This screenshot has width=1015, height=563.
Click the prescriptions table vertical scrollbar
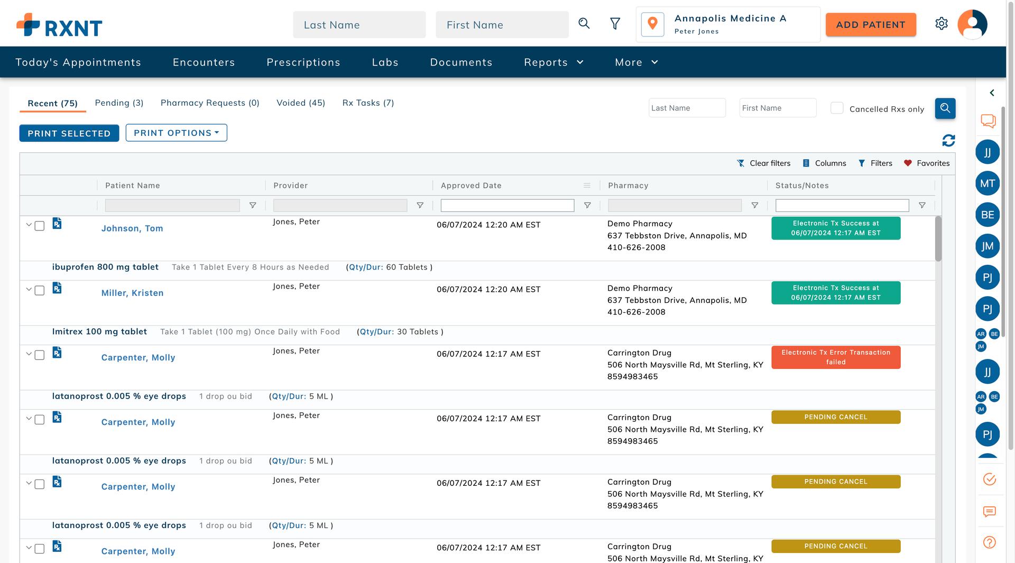938,238
